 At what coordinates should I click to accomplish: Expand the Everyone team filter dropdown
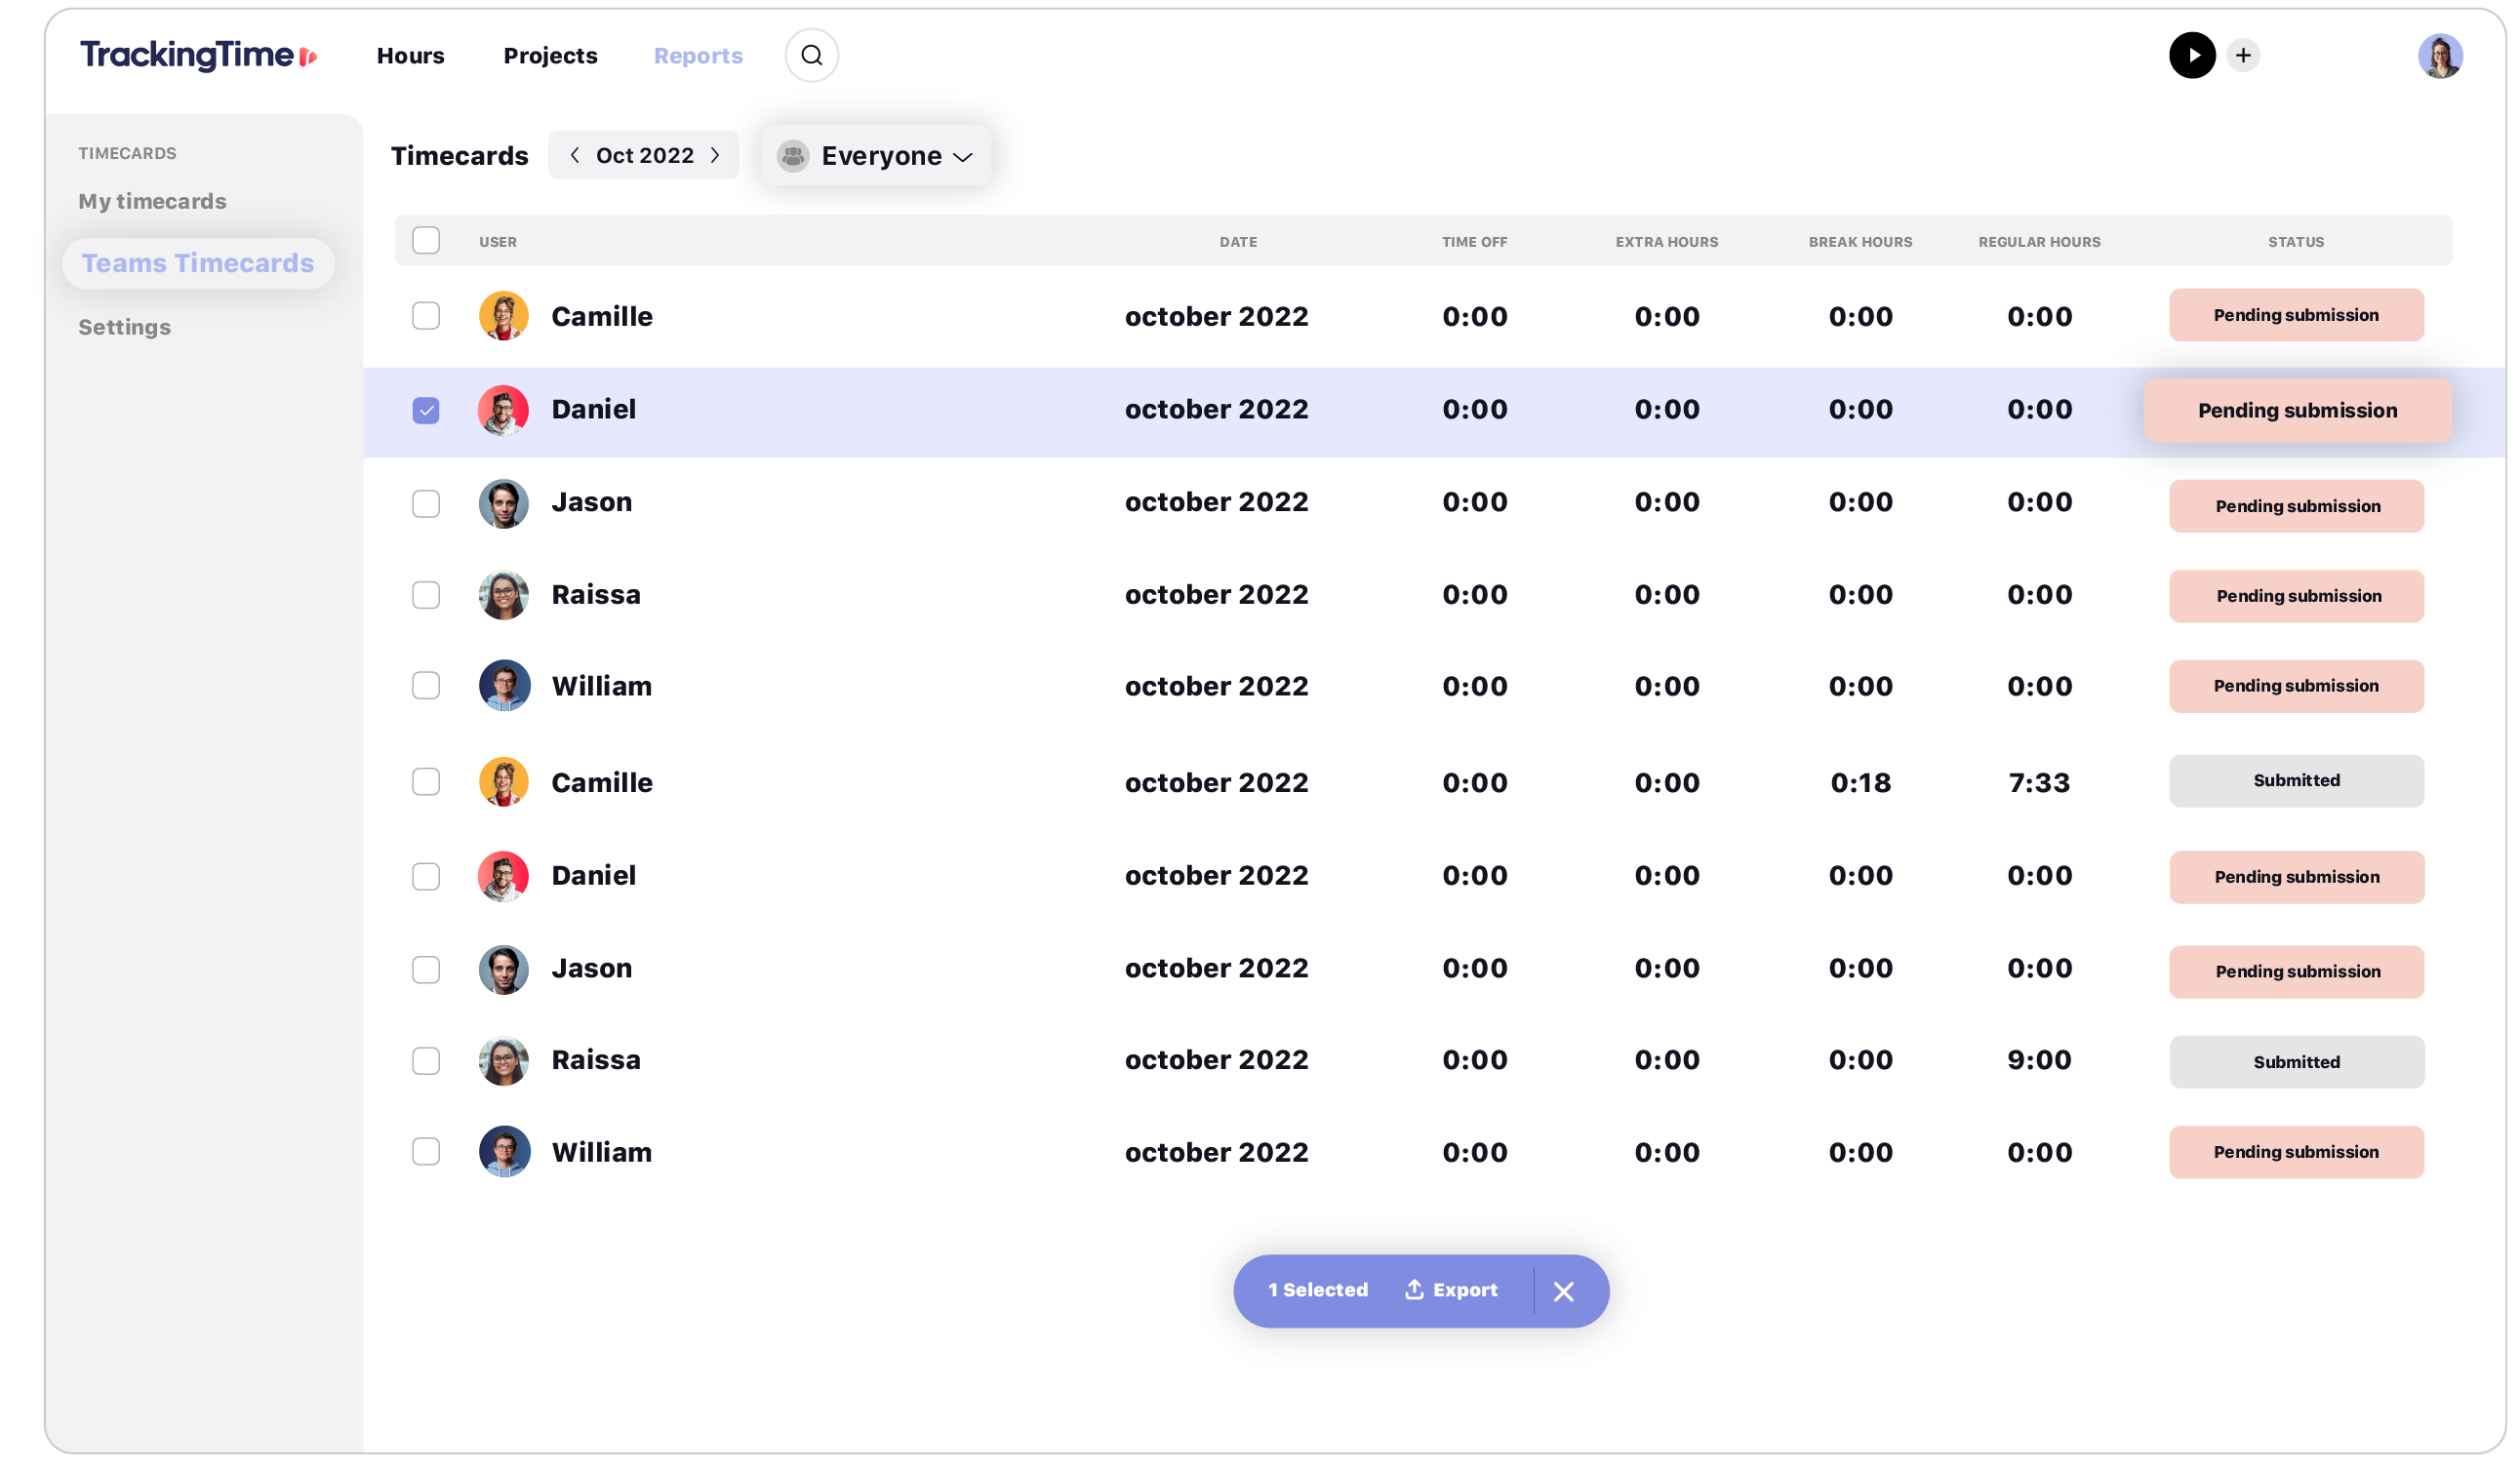tap(875, 155)
